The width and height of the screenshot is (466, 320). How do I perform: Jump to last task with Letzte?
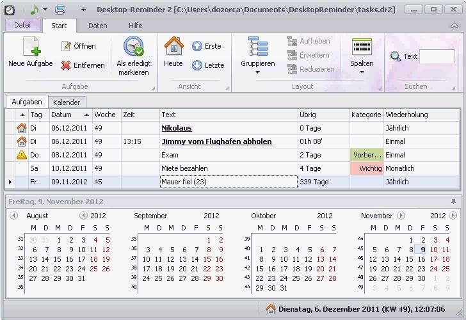click(x=208, y=65)
